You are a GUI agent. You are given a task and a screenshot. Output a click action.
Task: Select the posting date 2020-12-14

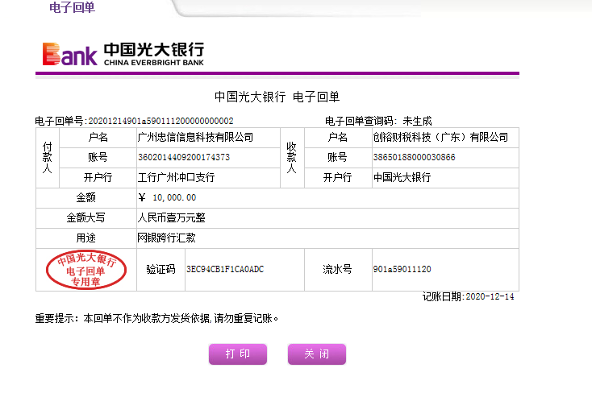(490, 297)
